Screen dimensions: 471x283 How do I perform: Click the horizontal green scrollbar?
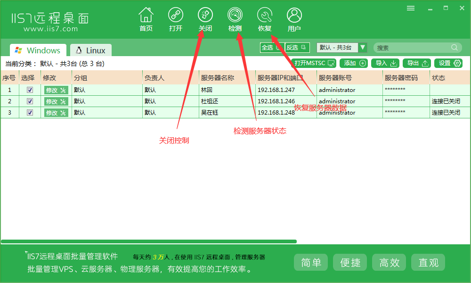pyautogui.click(x=149, y=241)
